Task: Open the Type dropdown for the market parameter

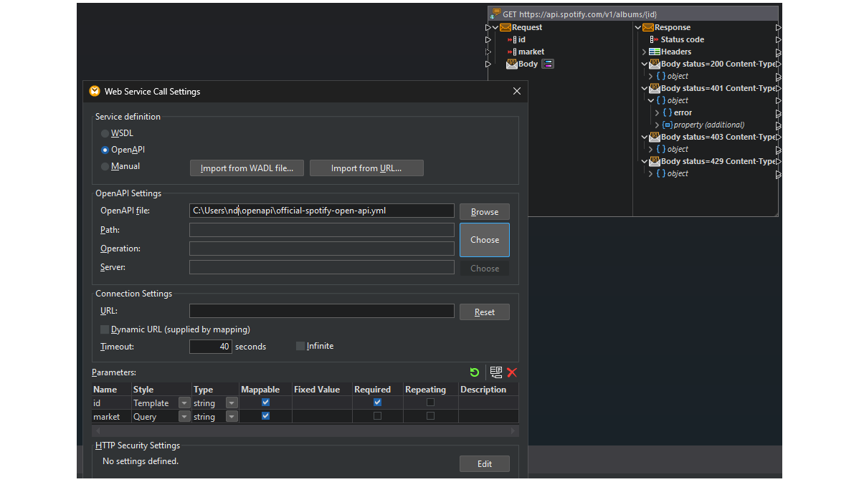Action: tap(231, 416)
